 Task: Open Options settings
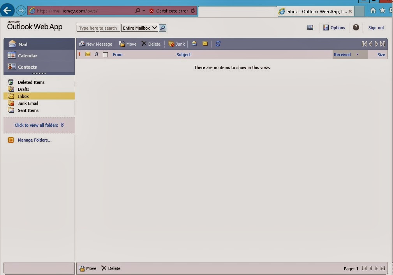(334, 28)
